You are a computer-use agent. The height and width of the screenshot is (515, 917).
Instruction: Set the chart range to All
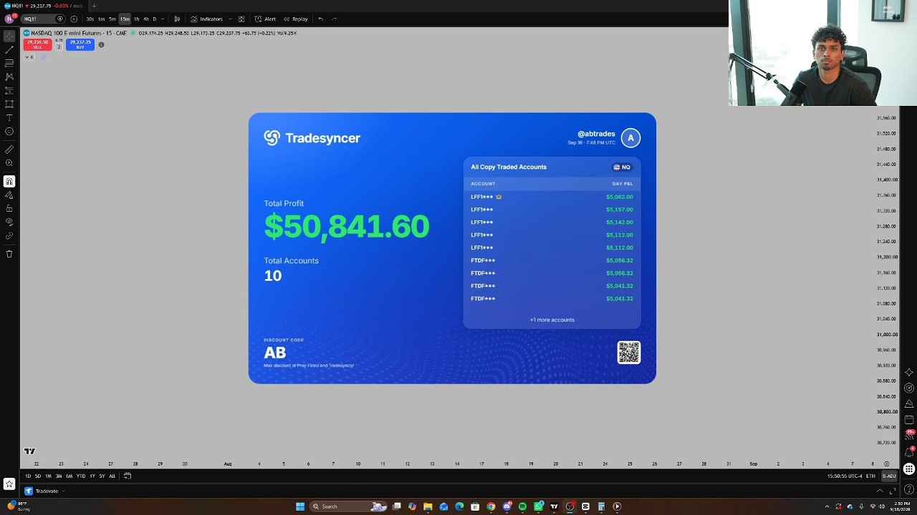[112, 476]
